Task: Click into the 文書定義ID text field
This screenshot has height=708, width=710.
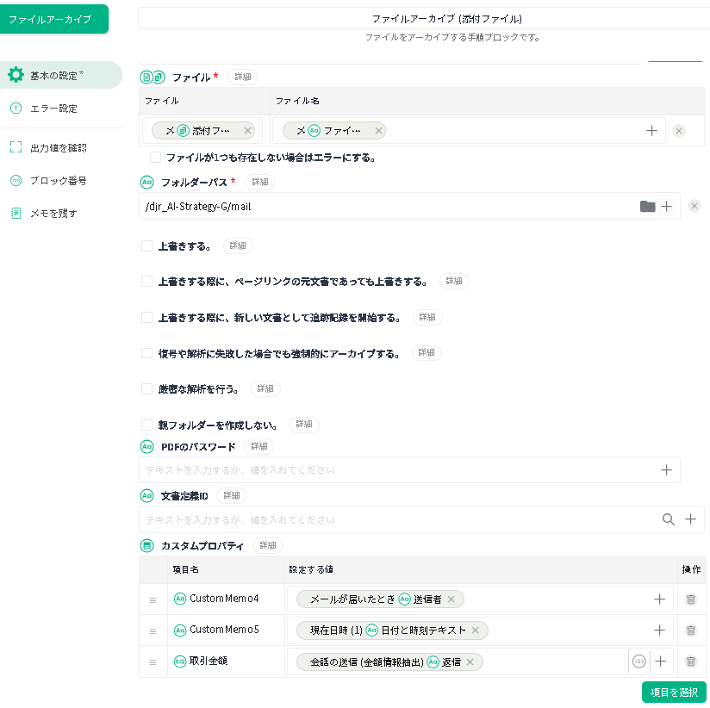Action: (x=396, y=520)
